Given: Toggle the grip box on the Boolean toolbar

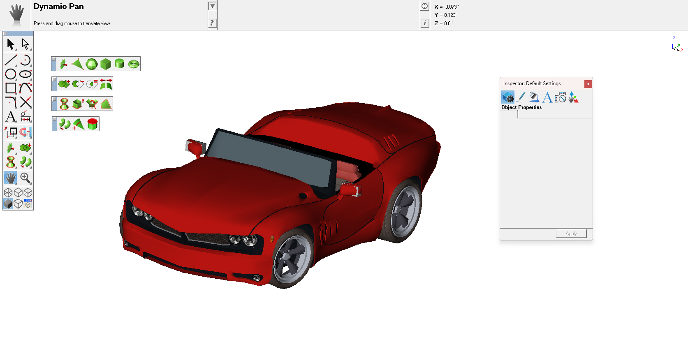Looking at the screenshot, I should coord(54,80).
